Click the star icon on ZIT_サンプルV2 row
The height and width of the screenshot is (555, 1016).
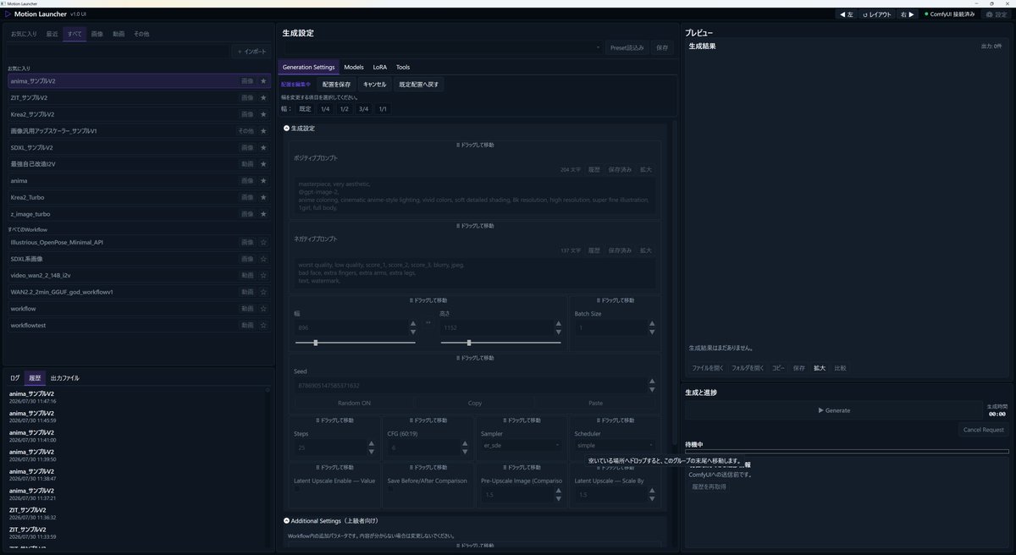pyautogui.click(x=263, y=98)
